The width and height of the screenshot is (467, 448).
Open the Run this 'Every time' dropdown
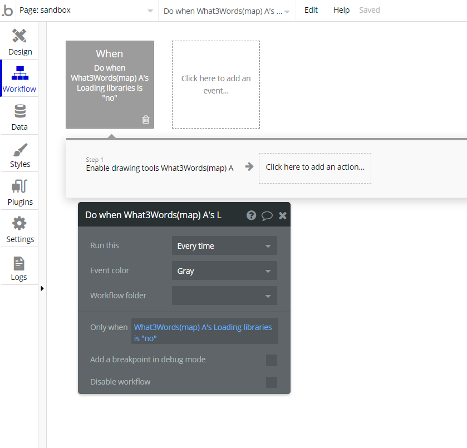224,246
